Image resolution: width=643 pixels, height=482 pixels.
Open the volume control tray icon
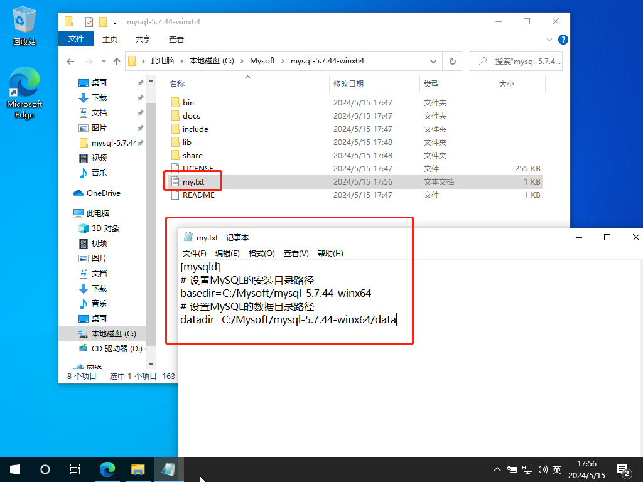pyautogui.click(x=542, y=469)
